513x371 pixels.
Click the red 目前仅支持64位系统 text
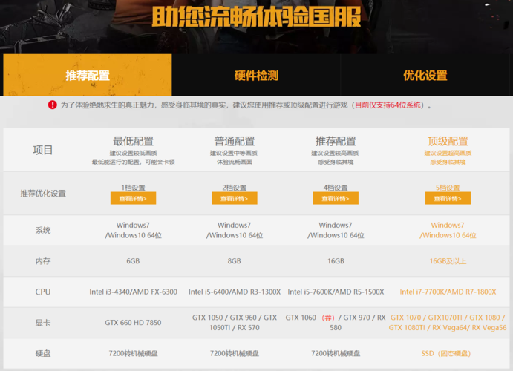point(388,105)
